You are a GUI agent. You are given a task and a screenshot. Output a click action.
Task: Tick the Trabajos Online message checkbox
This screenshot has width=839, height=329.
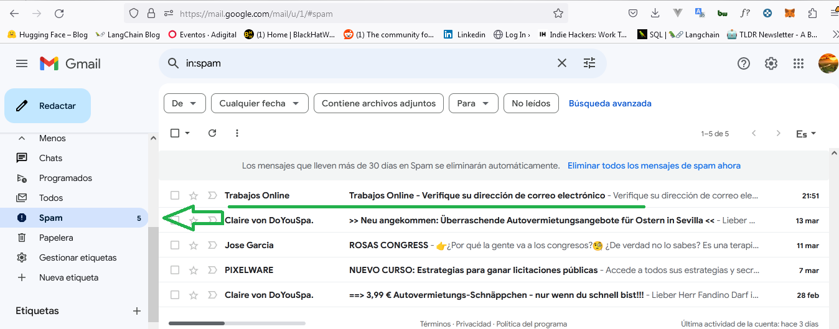(x=175, y=195)
